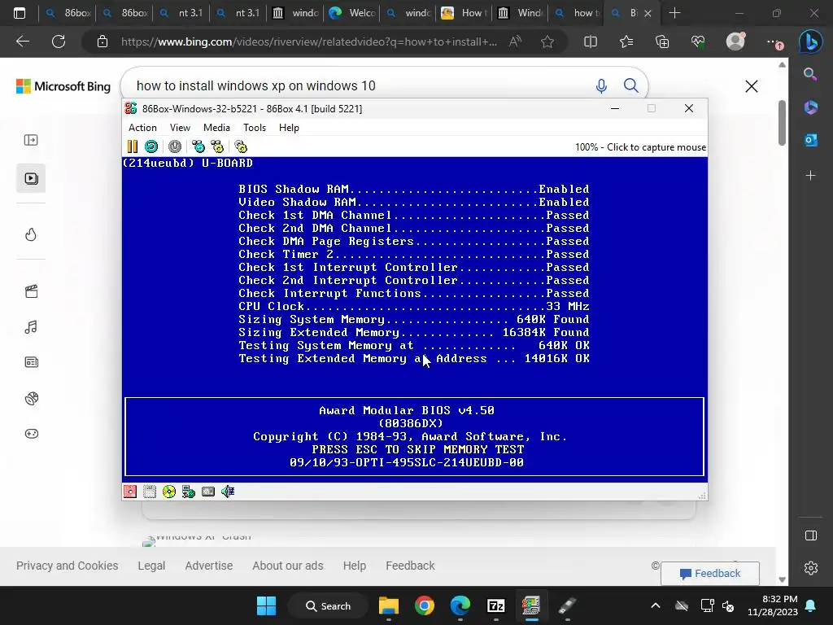Open the sports ball icon in sidebar
The width and height of the screenshot is (833, 625).
click(x=32, y=398)
